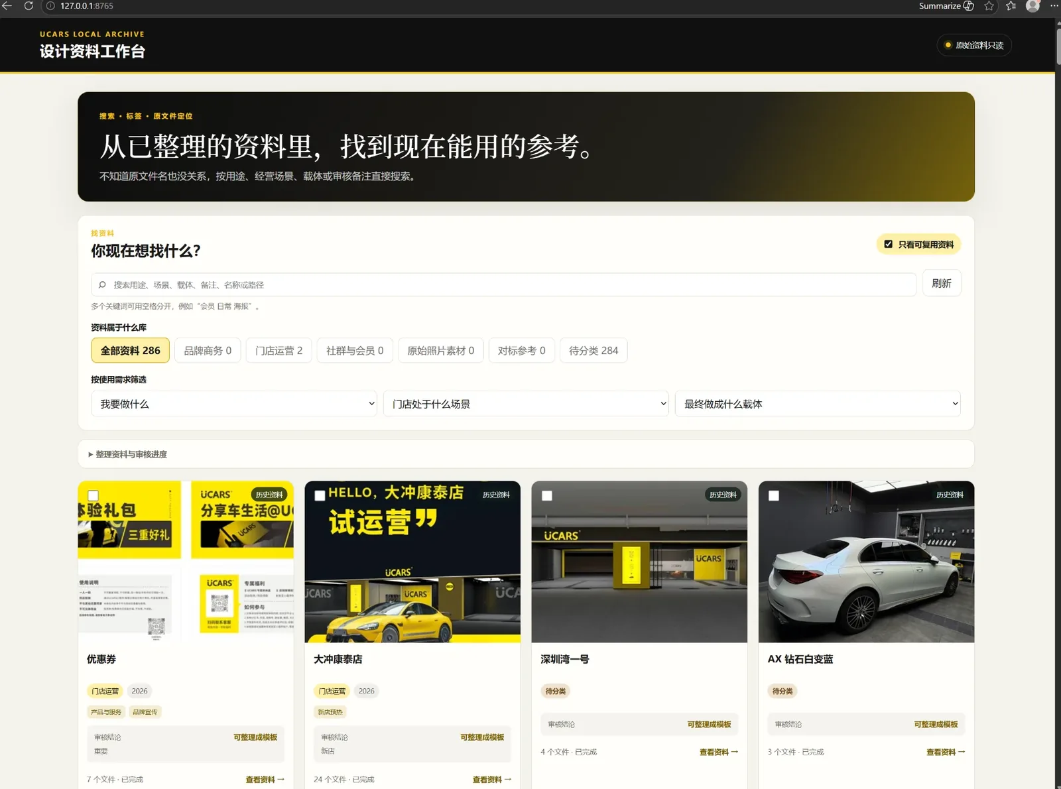This screenshot has height=789, width=1061.
Task: Open the browser profile avatar
Action: [1032, 6]
